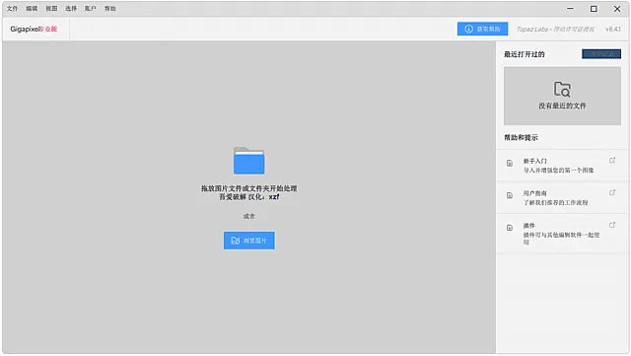Click the 或者 separator text
Image resolution: width=631 pixels, height=356 pixels.
[x=249, y=216]
